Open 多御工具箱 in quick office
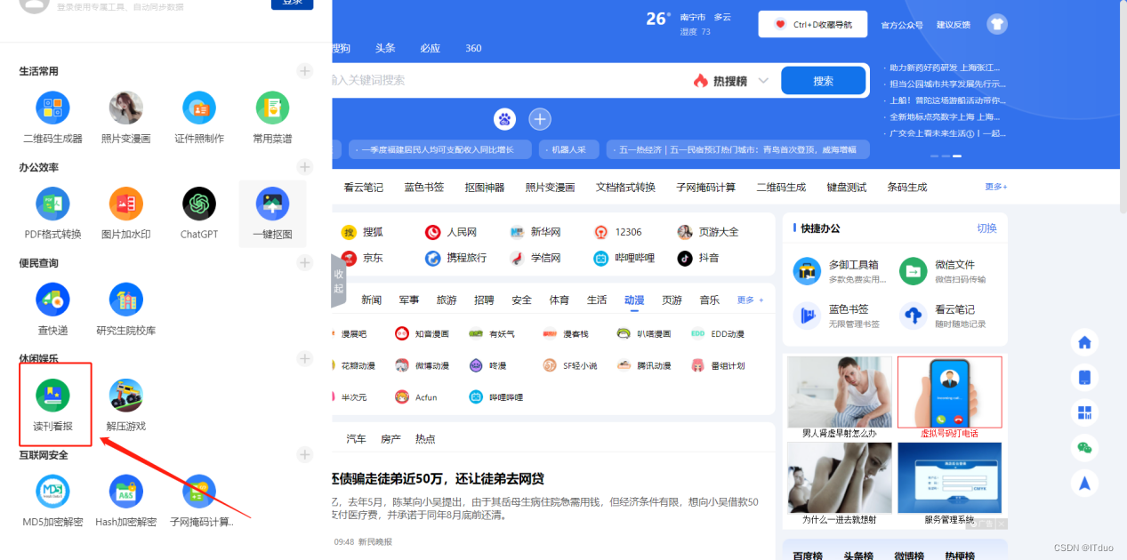This screenshot has width=1127, height=560. tap(841, 270)
